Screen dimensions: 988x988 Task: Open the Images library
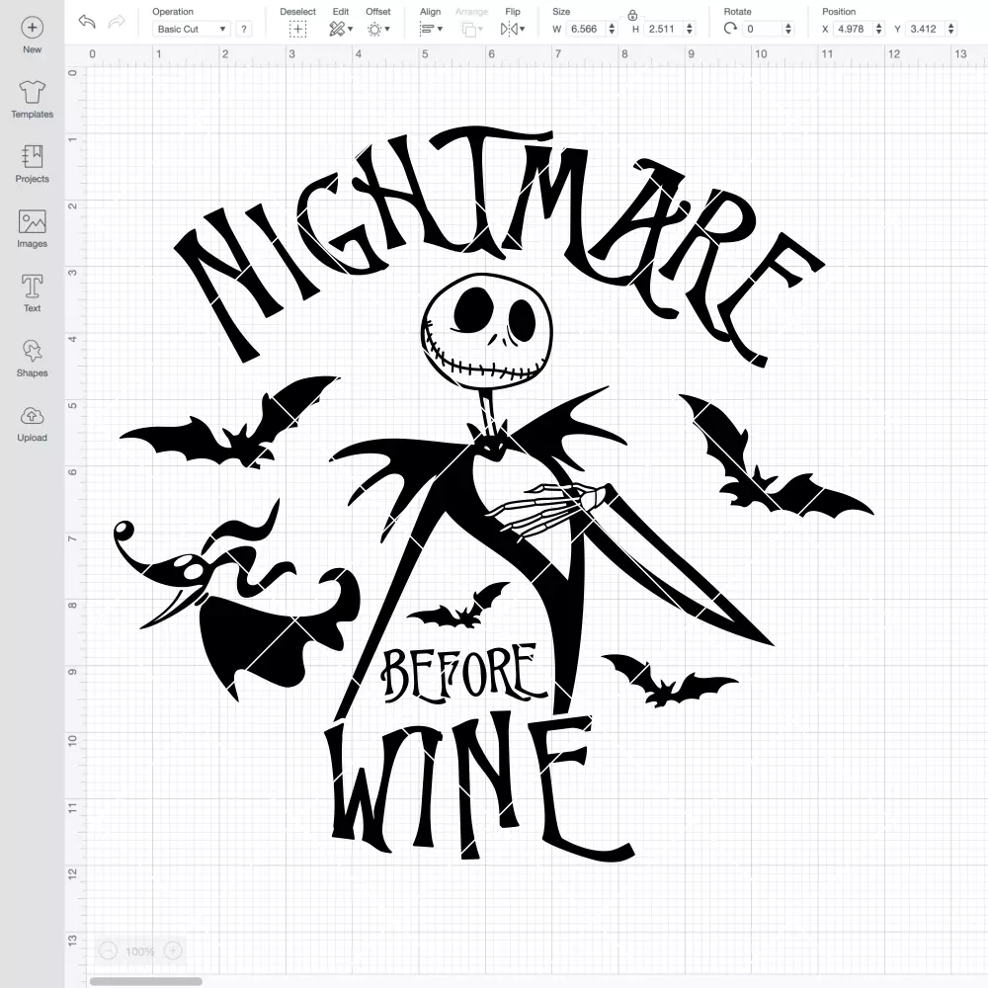point(33,229)
